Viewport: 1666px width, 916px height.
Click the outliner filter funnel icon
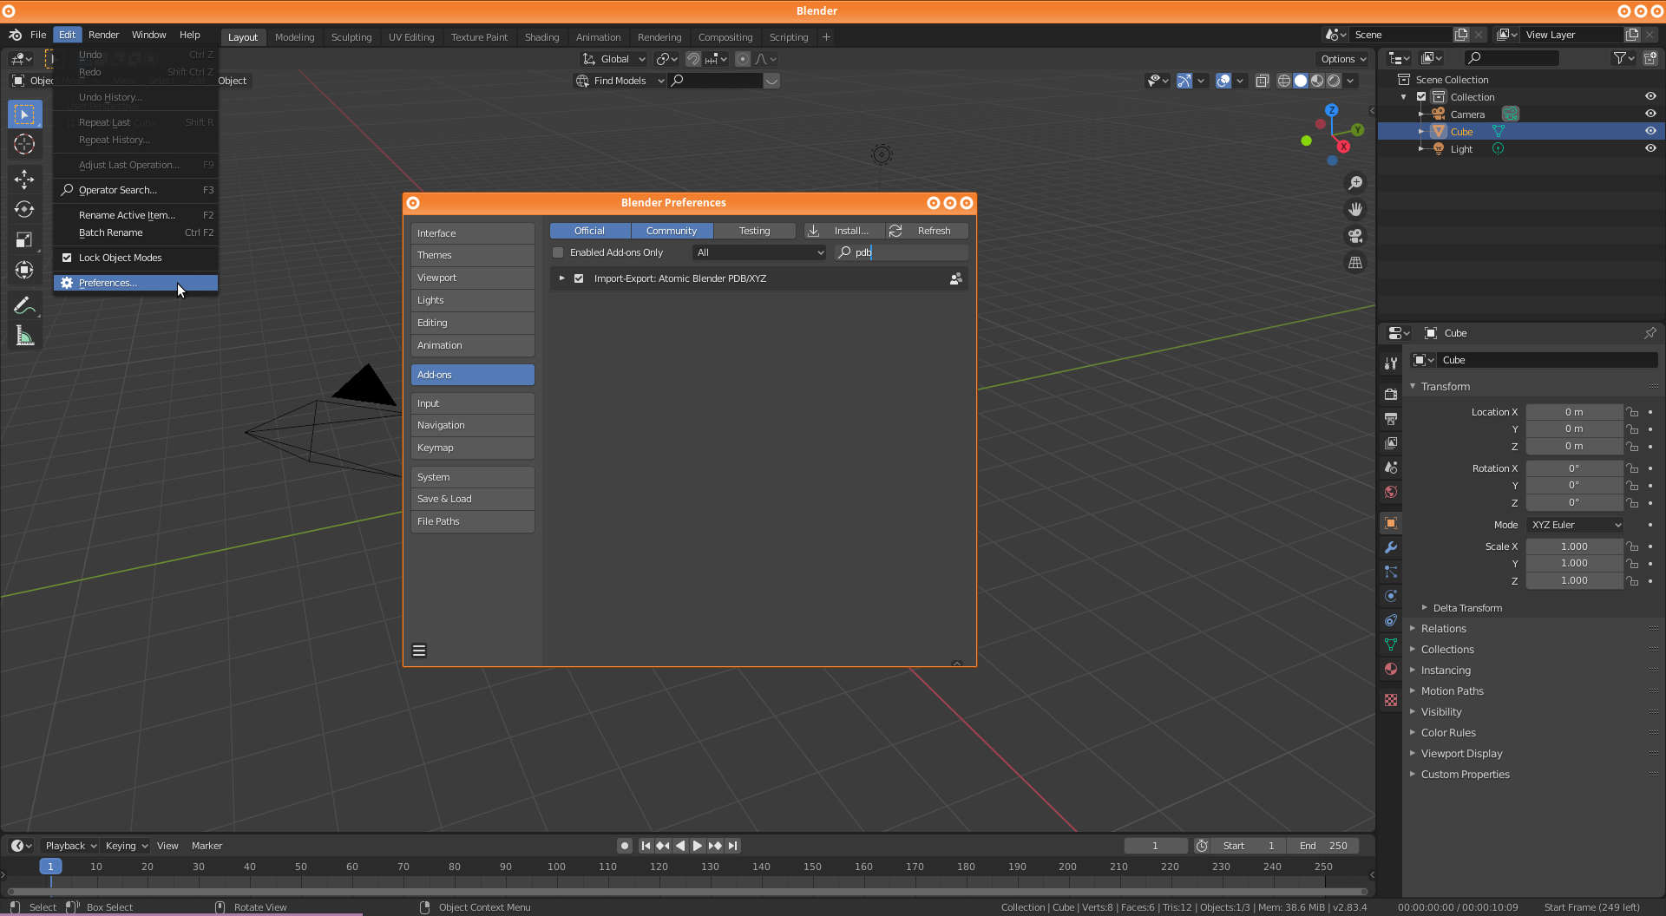click(x=1623, y=58)
